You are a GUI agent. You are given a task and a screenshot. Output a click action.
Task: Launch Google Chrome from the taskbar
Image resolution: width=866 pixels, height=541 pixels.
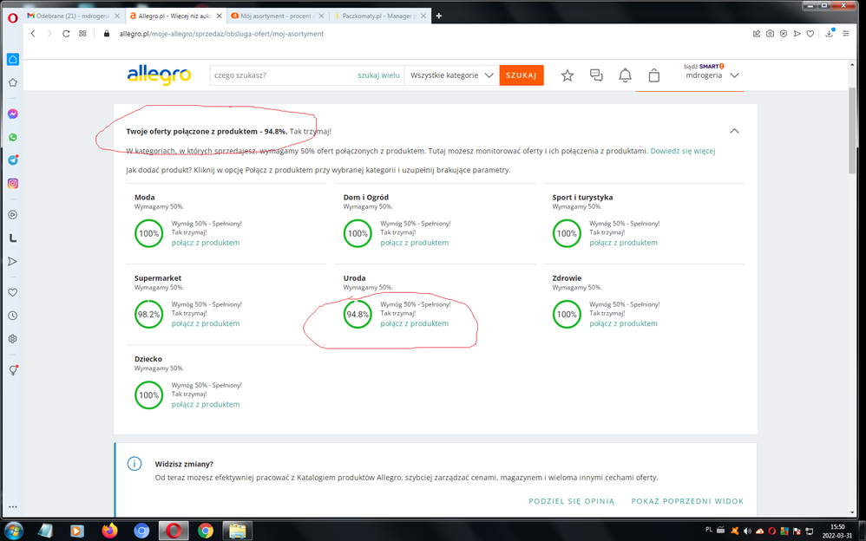[206, 531]
